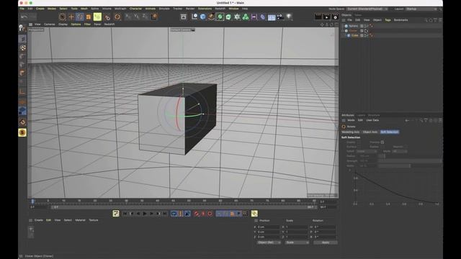This screenshot has width=461, height=259.
Task: Open the Tags menu in Objects manager
Action: point(388,20)
